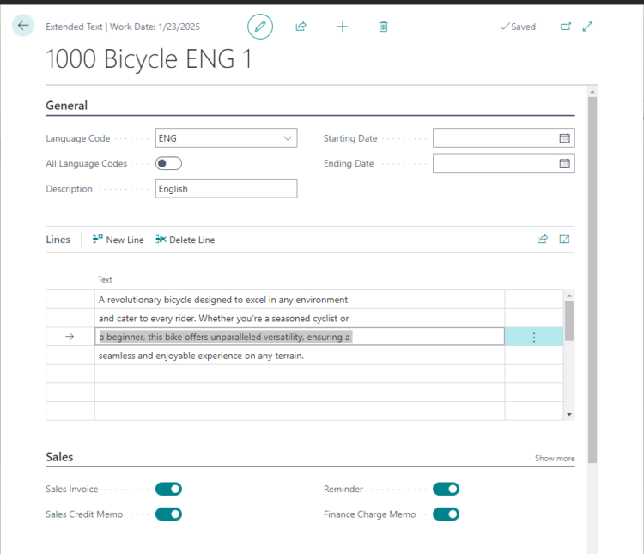
Task: Click the trash delete icon
Action: point(383,27)
